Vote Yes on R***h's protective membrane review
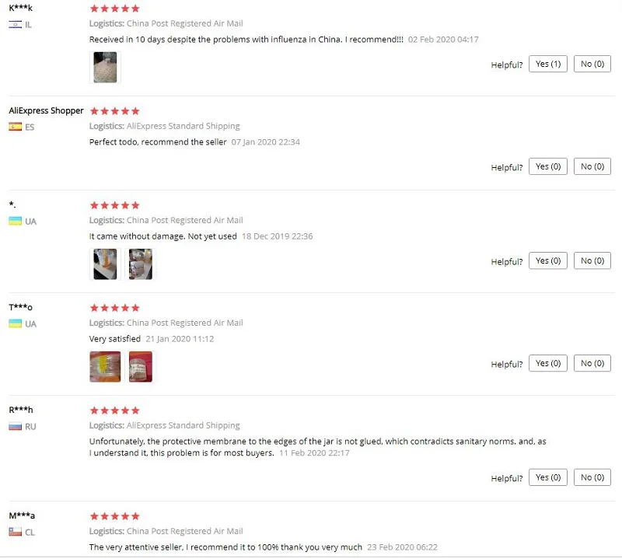This screenshot has height=559, width=622. pyautogui.click(x=548, y=477)
